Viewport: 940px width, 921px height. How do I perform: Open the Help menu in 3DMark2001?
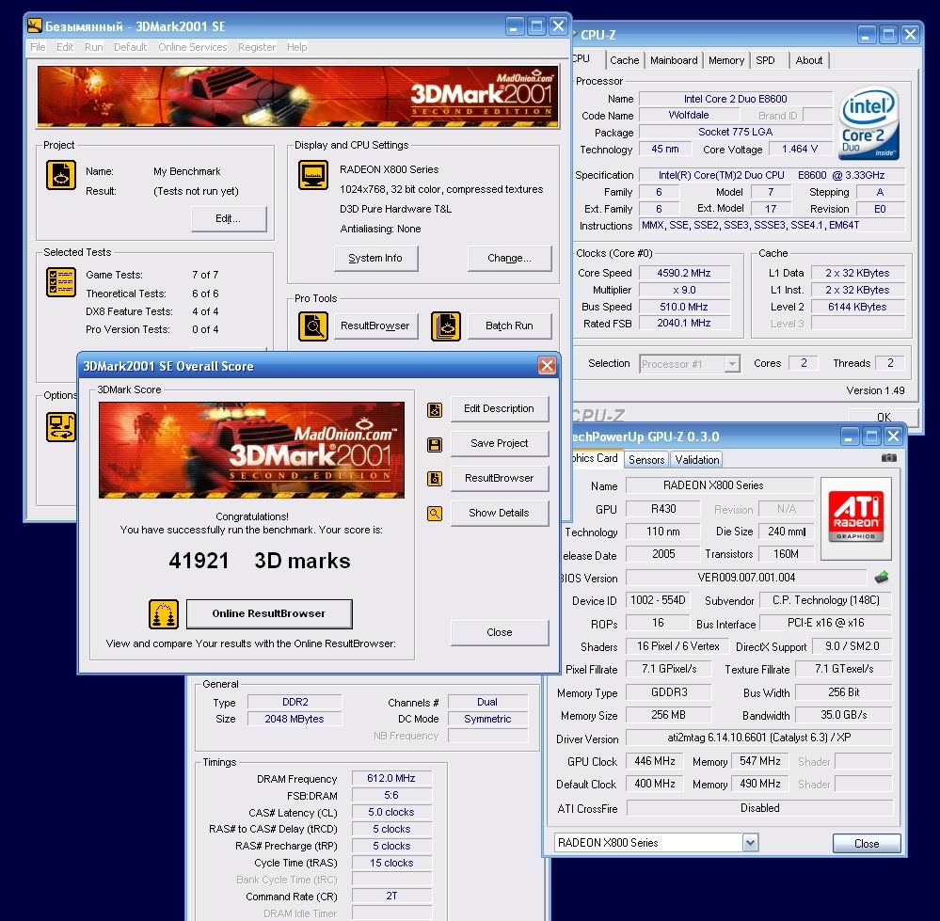tap(296, 47)
